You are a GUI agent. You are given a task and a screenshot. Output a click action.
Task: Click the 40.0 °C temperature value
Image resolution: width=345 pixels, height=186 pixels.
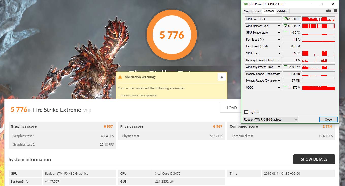pyautogui.click(x=292, y=33)
